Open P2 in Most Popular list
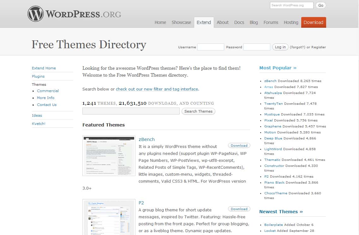 point(266,176)
